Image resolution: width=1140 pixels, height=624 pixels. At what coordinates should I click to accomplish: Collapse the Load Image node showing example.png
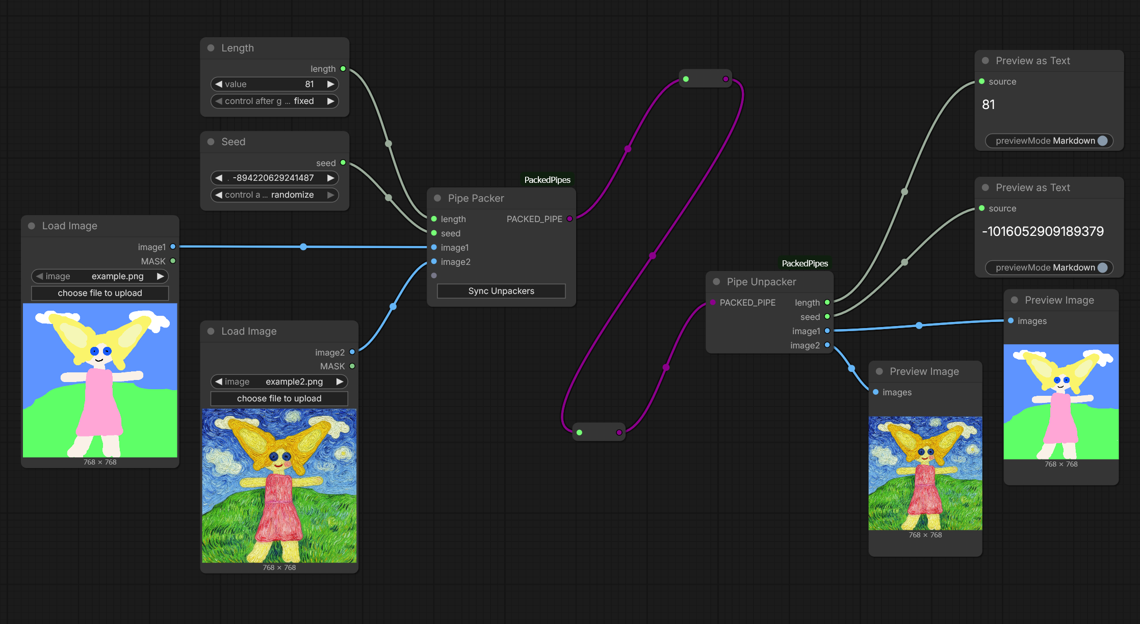[32, 226]
